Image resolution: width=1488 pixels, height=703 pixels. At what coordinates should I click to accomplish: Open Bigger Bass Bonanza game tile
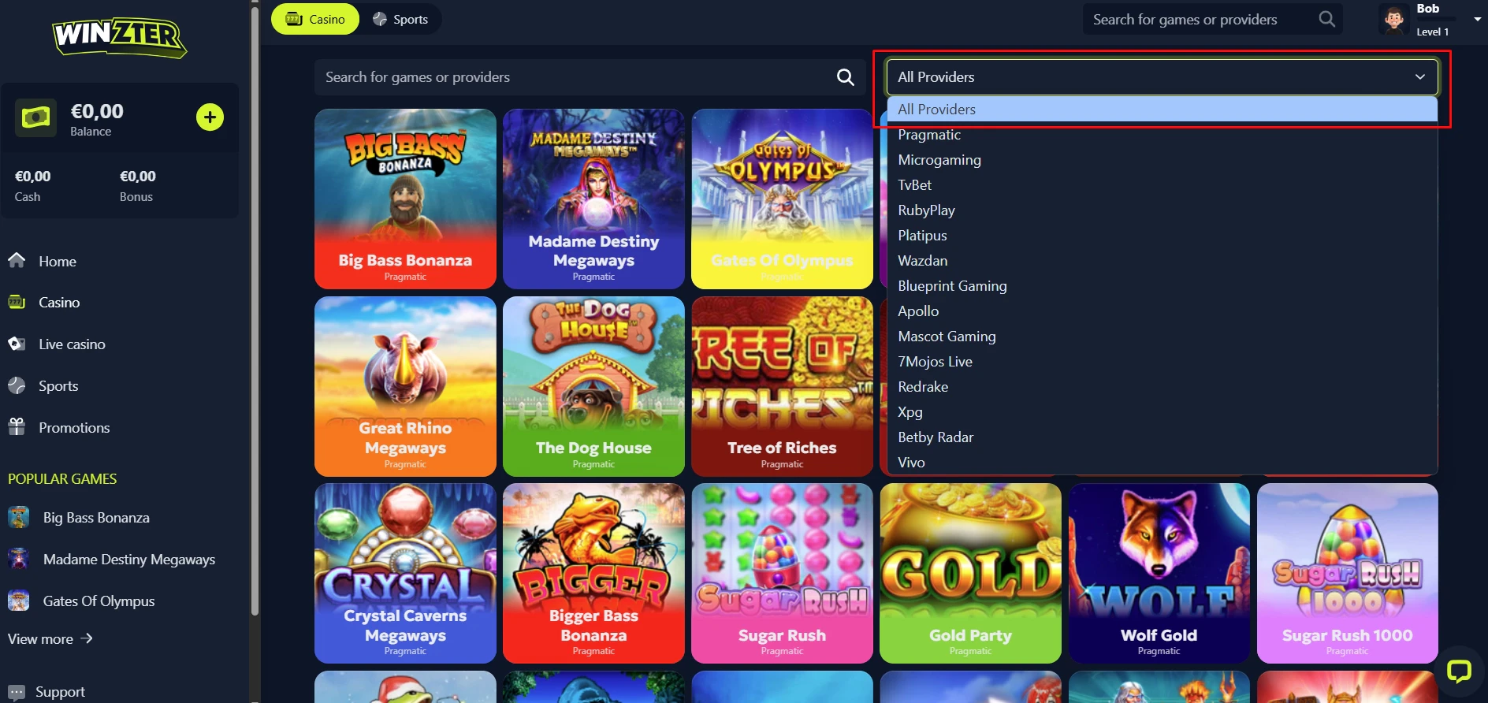tap(593, 573)
